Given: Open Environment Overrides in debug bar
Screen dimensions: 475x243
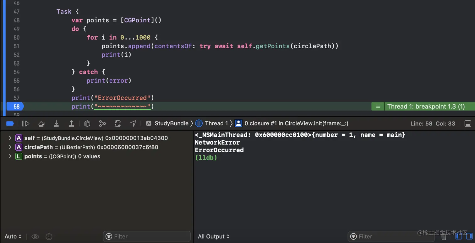Looking at the screenshot, I should [x=118, y=123].
